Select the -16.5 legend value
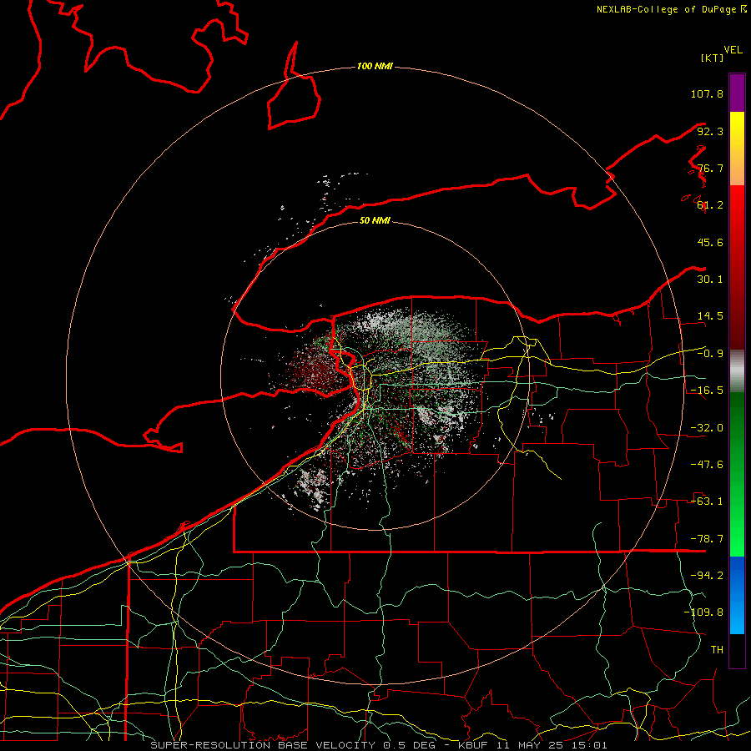This screenshot has height=751, width=751. tap(707, 391)
